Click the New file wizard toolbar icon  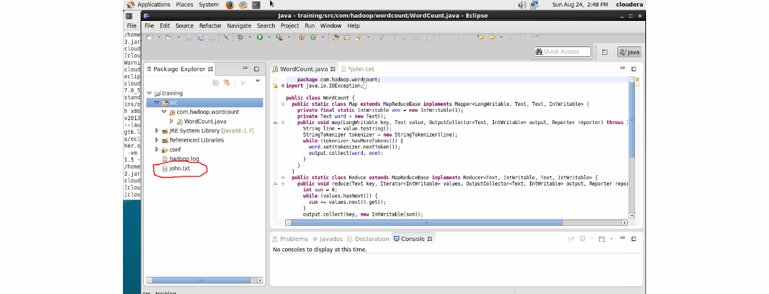(x=149, y=37)
